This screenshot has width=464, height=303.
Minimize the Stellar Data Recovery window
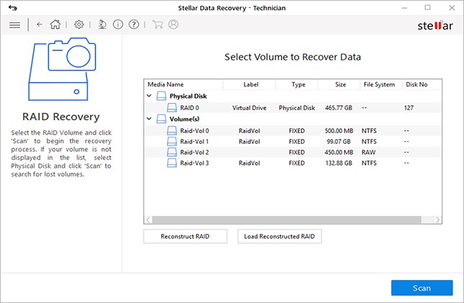pos(404,8)
